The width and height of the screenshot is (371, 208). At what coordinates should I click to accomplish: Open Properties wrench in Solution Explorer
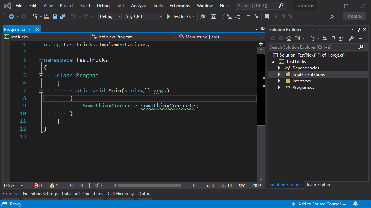351,38
